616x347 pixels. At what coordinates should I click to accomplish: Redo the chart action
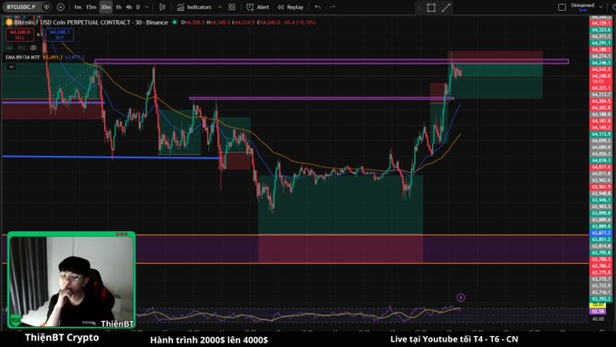332,7
